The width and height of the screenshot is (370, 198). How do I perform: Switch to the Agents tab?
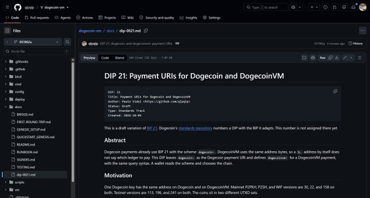[63, 17]
